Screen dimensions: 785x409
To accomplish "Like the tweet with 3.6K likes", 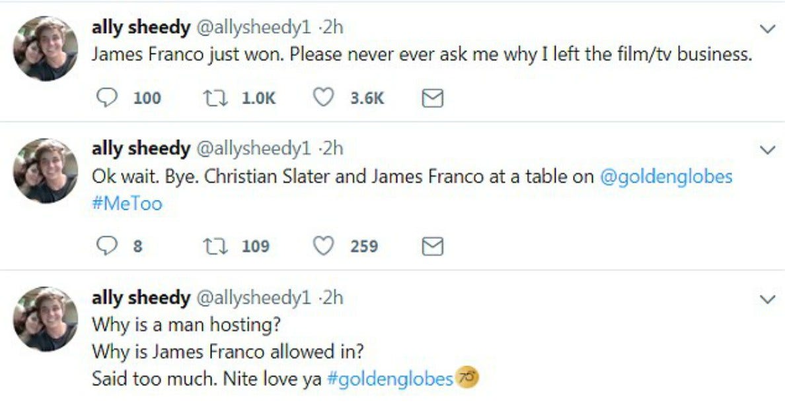I will tap(323, 98).
